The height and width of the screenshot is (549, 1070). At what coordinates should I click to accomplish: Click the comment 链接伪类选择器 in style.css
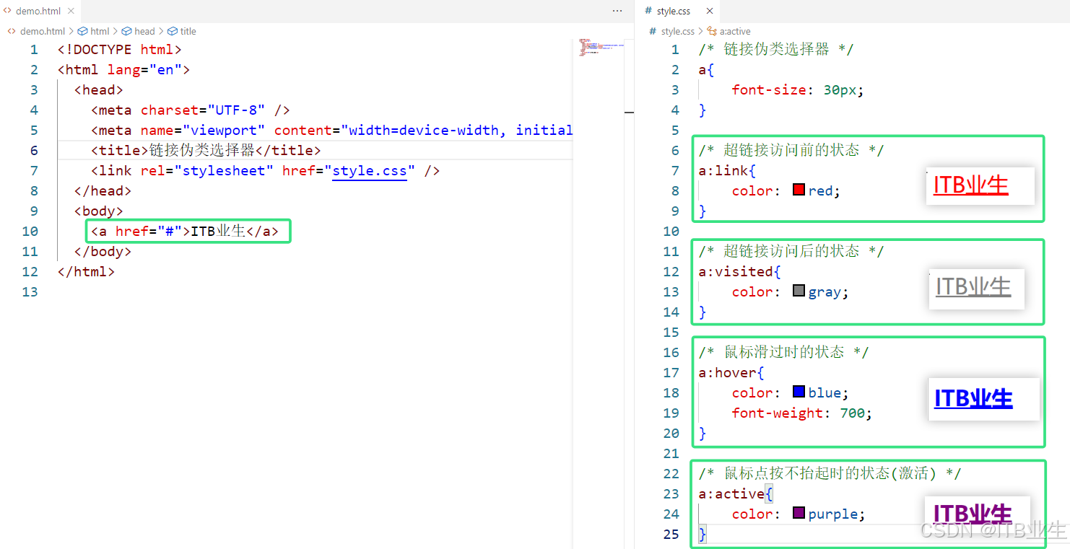pyautogui.click(x=776, y=50)
